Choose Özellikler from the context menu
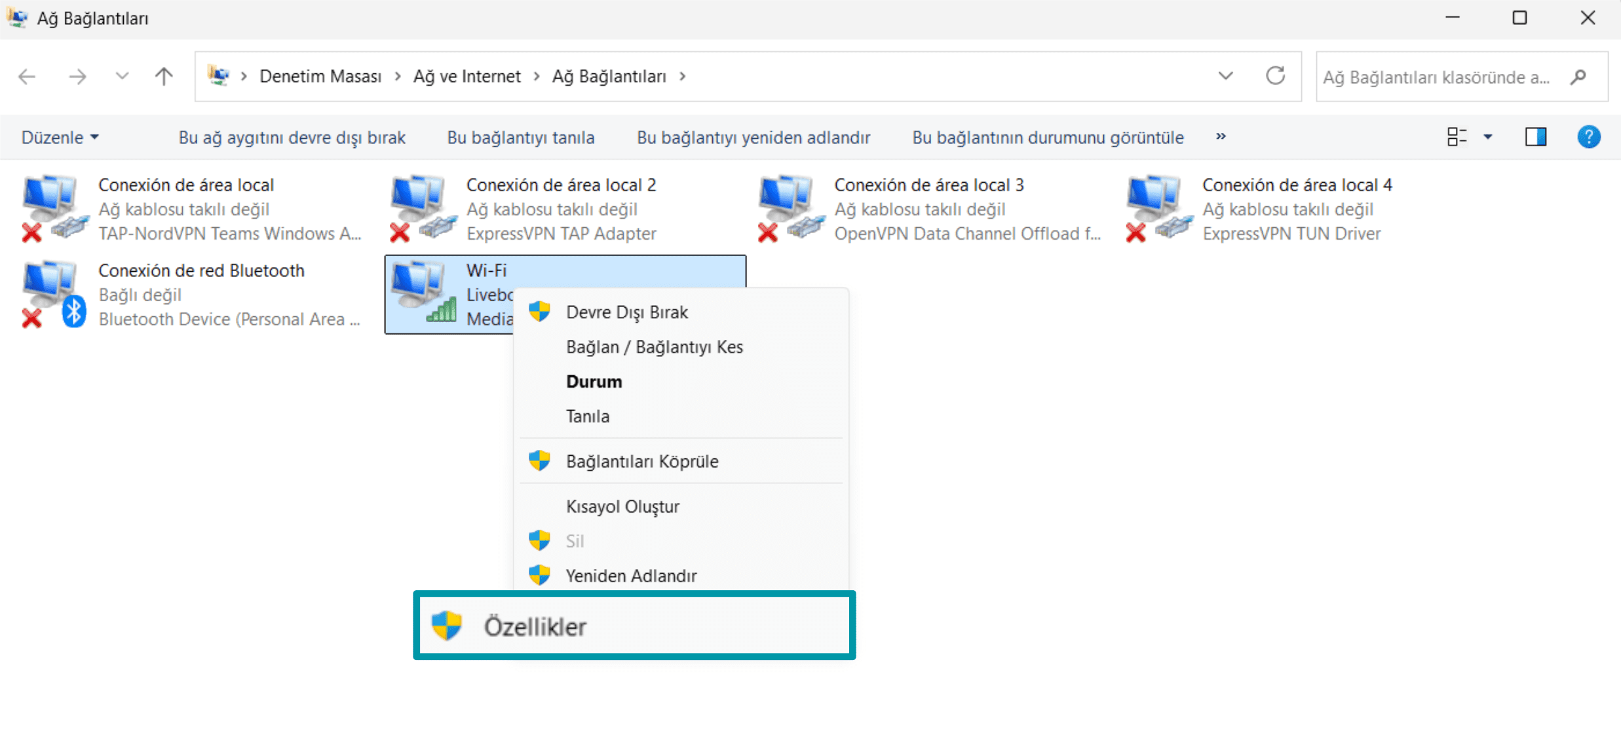Image resolution: width=1621 pixels, height=740 pixels. click(535, 627)
